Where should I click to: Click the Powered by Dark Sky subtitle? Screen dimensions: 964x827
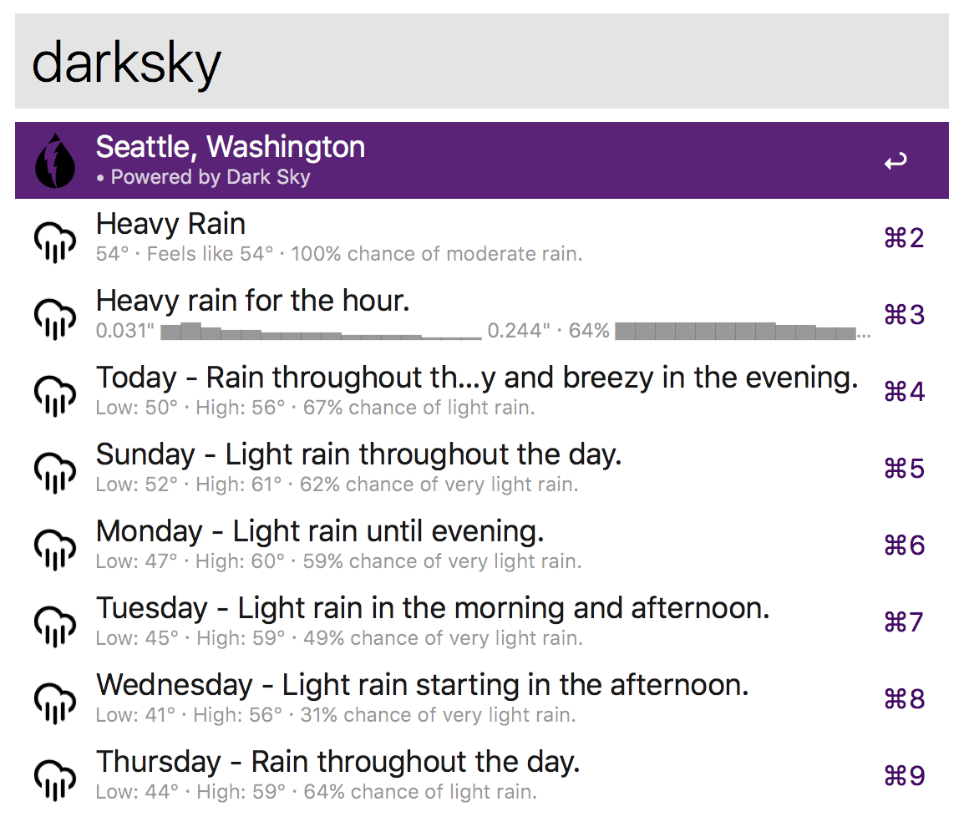[204, 177]
